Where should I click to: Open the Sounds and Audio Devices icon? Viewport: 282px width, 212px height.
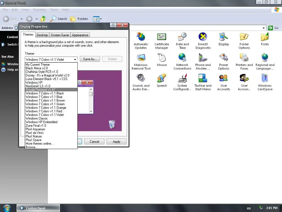coord(141,82)
